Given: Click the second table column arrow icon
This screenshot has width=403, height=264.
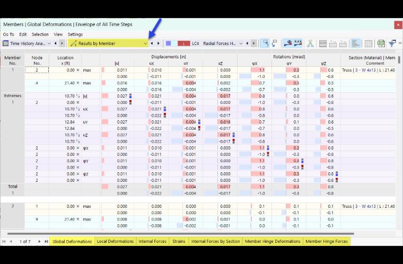Looking at the screenshot, I should point(343,43).
